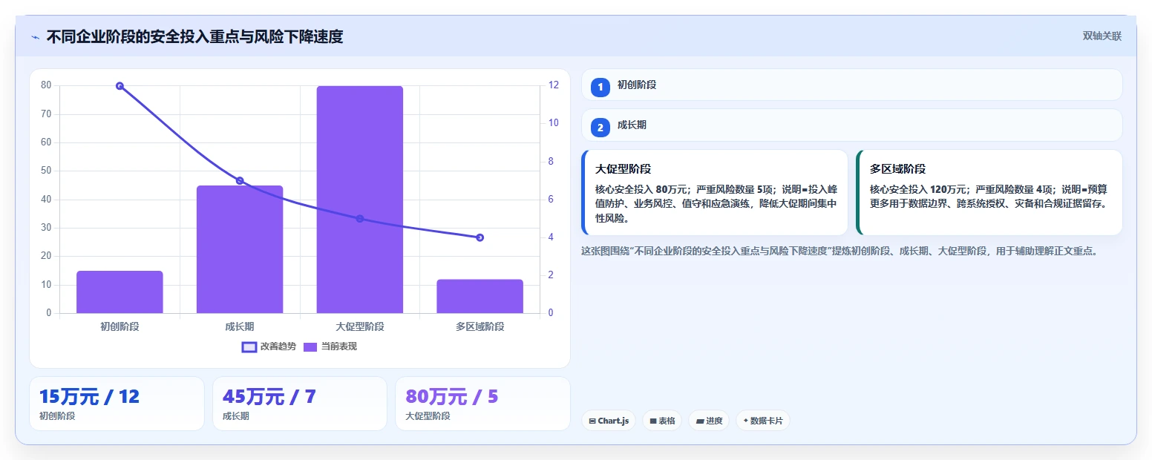Click the trend line point above 成长期
This screenshot has width=1152, height=460.
(240, 180)
